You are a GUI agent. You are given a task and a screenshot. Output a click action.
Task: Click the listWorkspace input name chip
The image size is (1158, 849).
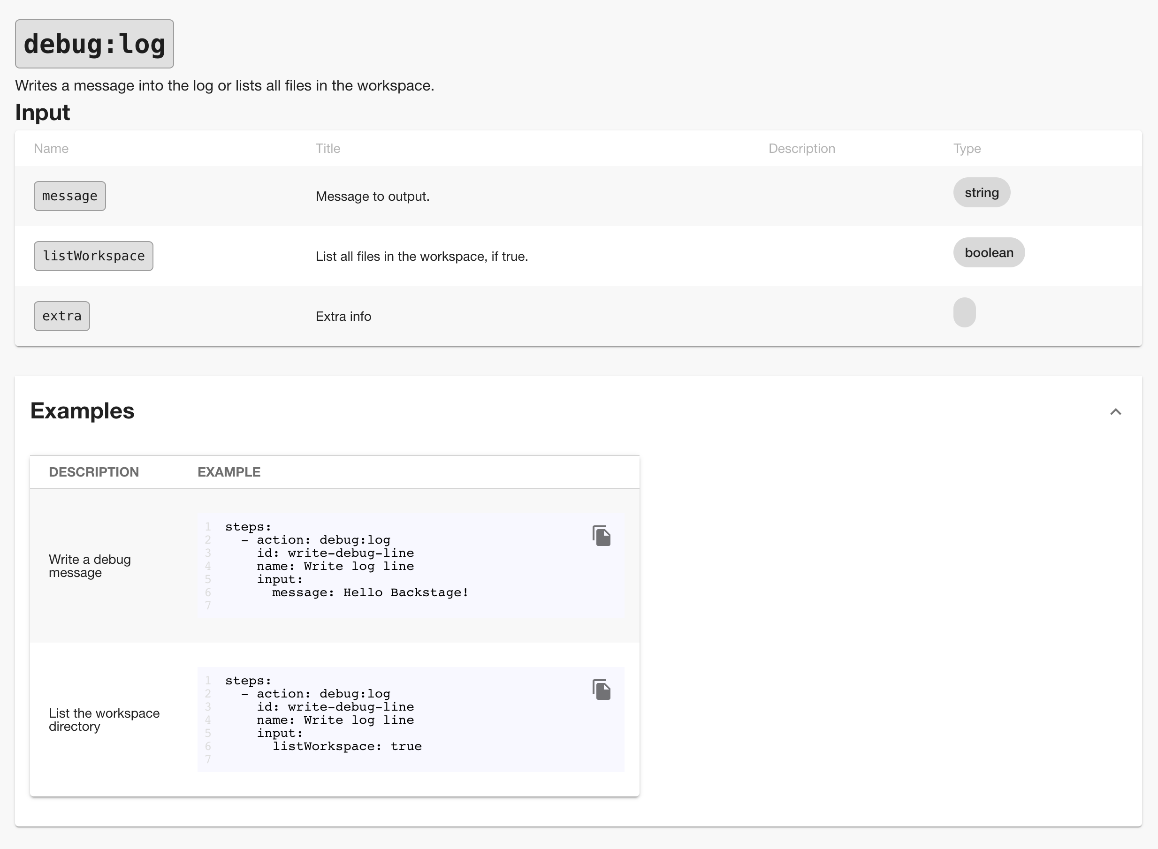[x=93, y=256]
